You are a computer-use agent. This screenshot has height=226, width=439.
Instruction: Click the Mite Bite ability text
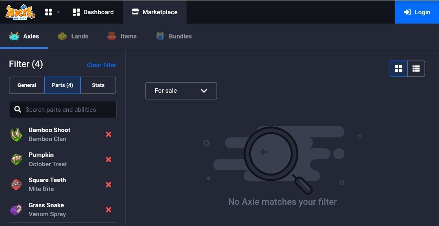41,189
